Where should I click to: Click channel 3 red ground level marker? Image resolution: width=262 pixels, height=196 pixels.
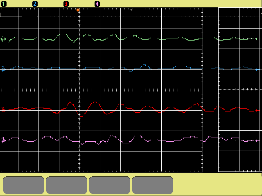pos(3,110)
